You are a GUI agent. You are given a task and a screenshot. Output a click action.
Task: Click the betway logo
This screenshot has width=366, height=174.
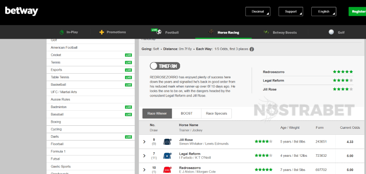(x=22, y=11)
